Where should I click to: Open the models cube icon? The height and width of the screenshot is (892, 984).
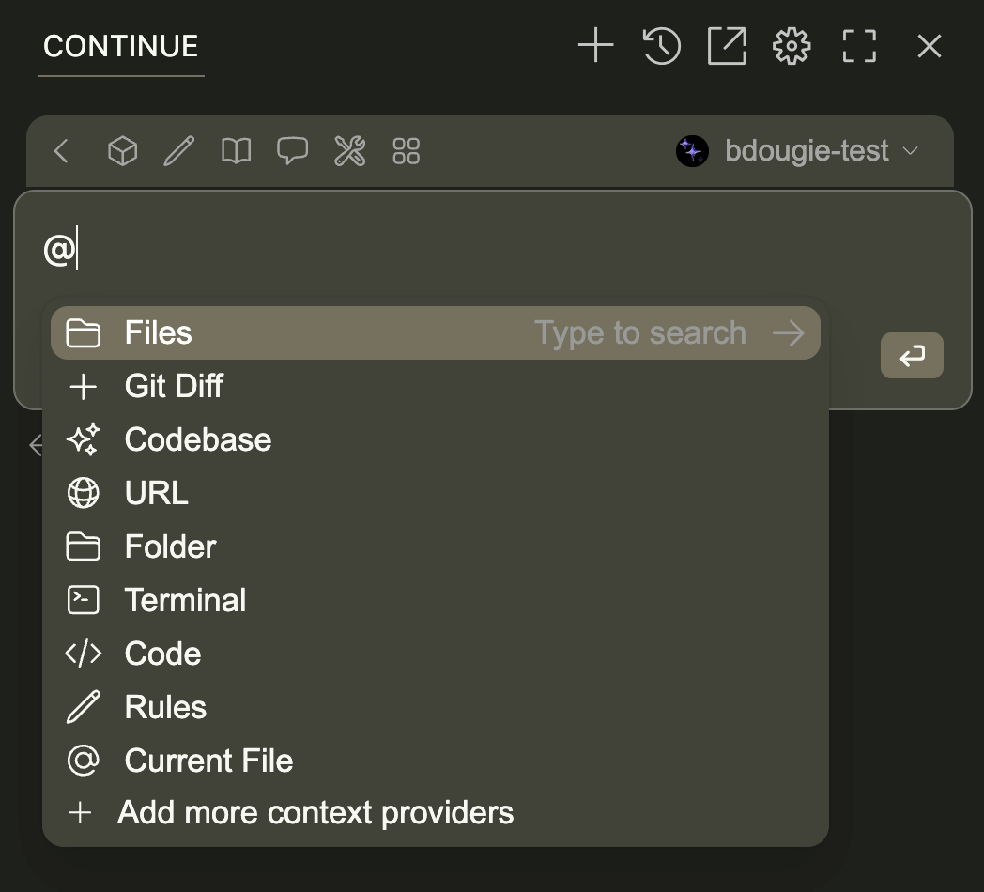coord(123,151)
